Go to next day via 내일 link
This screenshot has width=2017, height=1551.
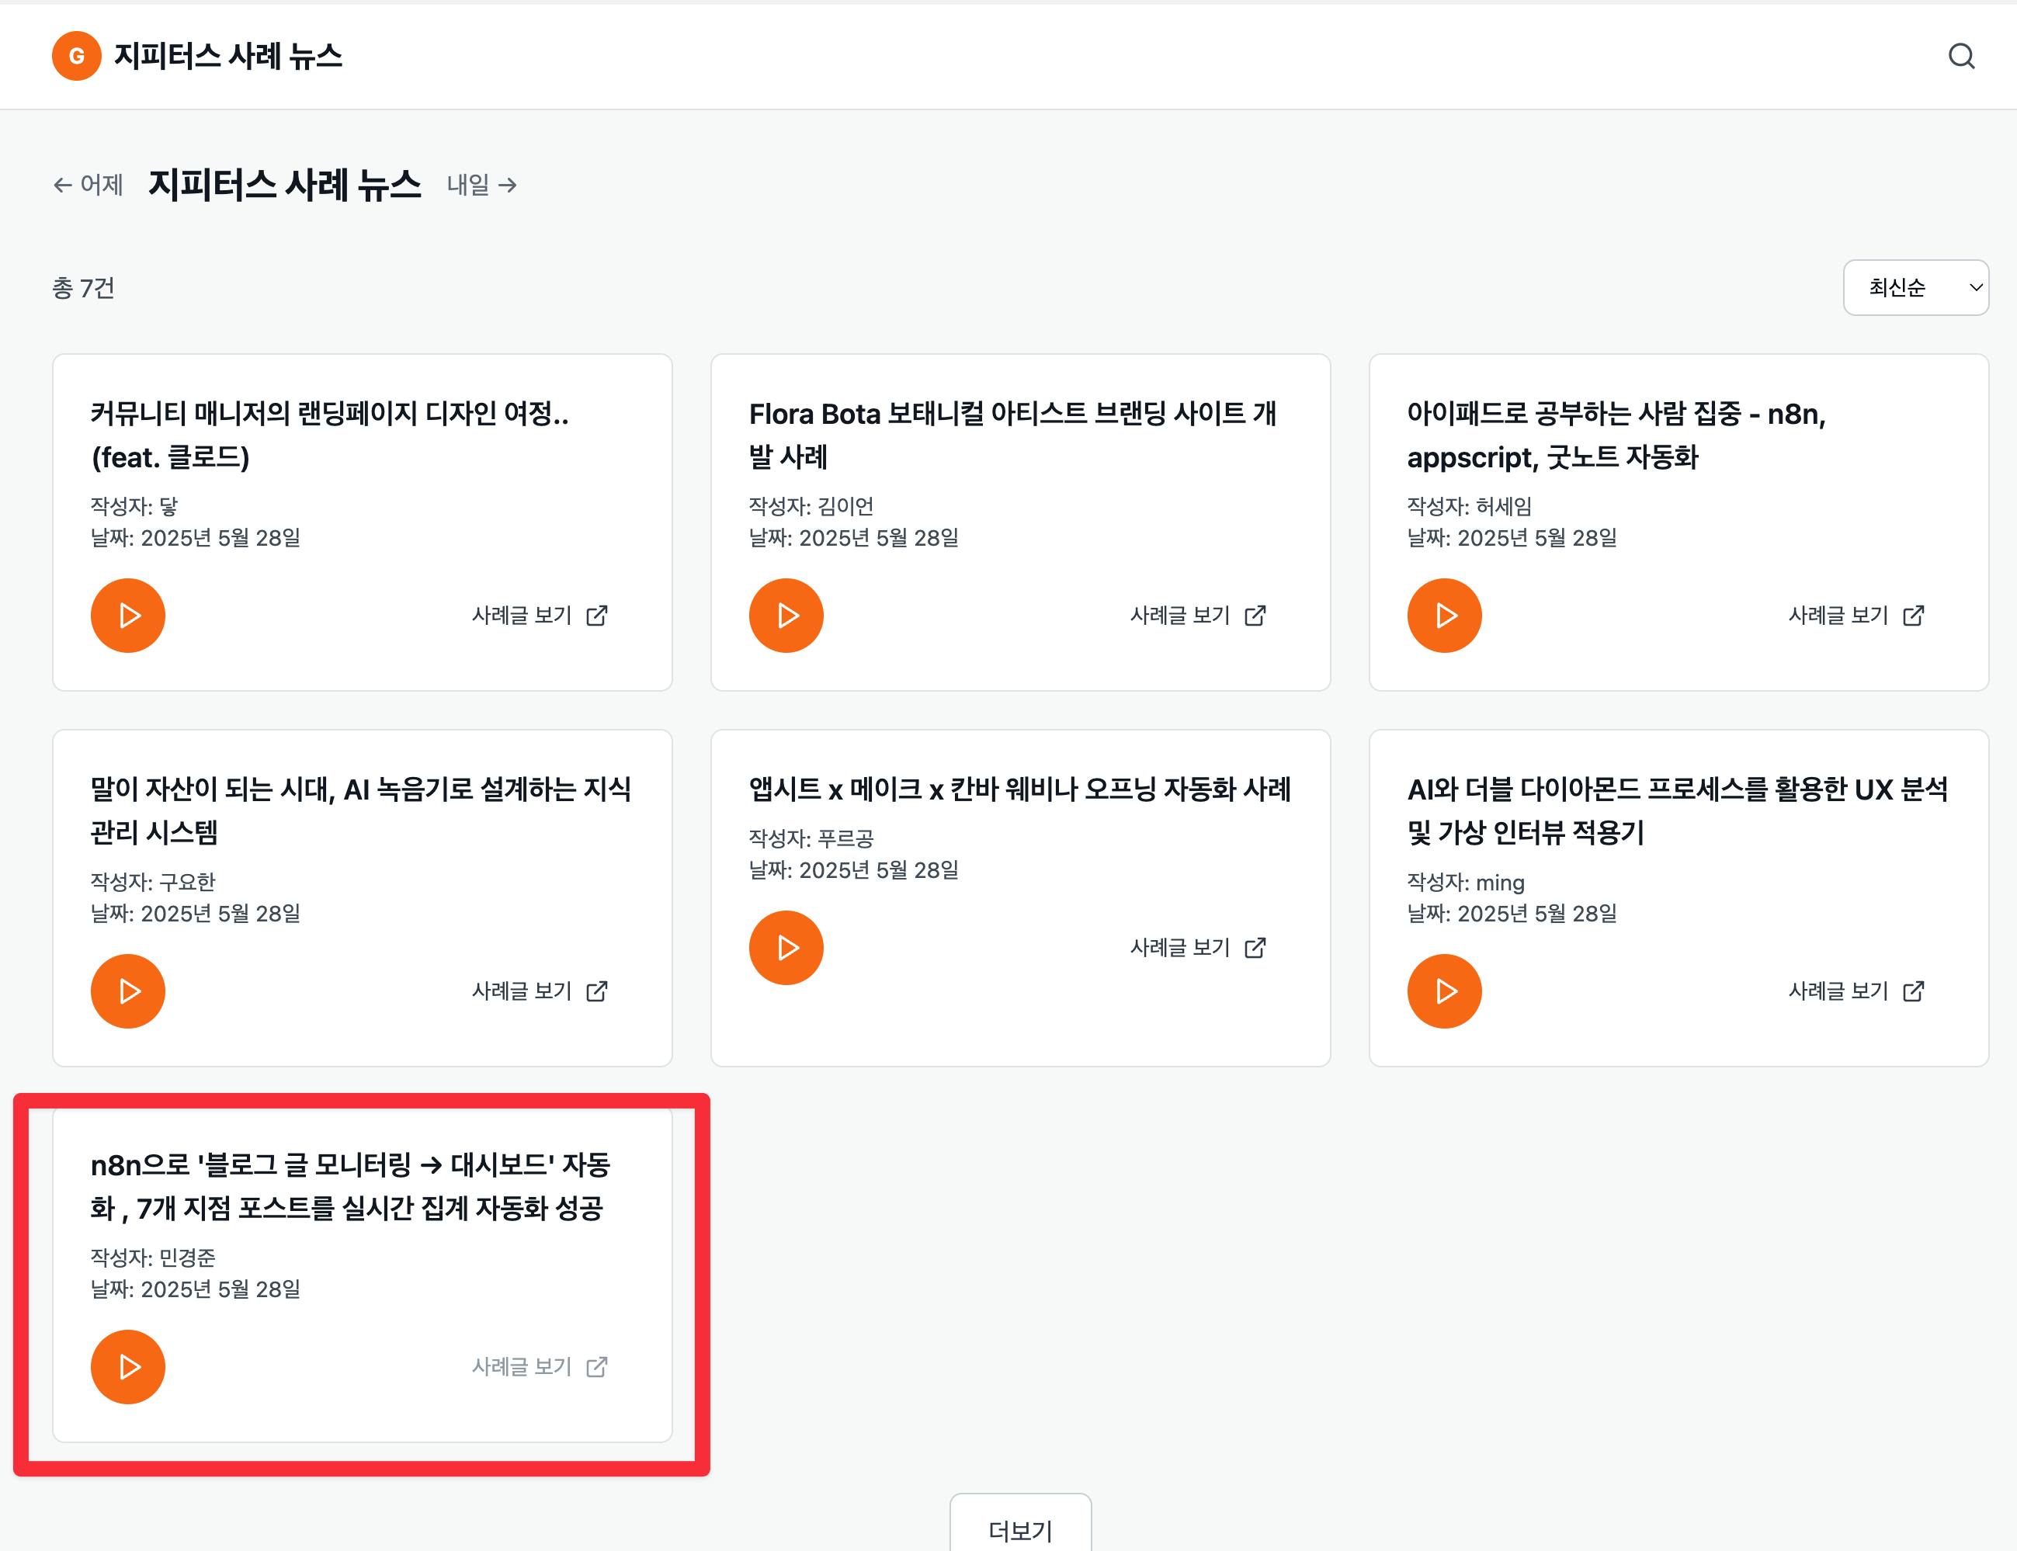click(x=481, y=186)
